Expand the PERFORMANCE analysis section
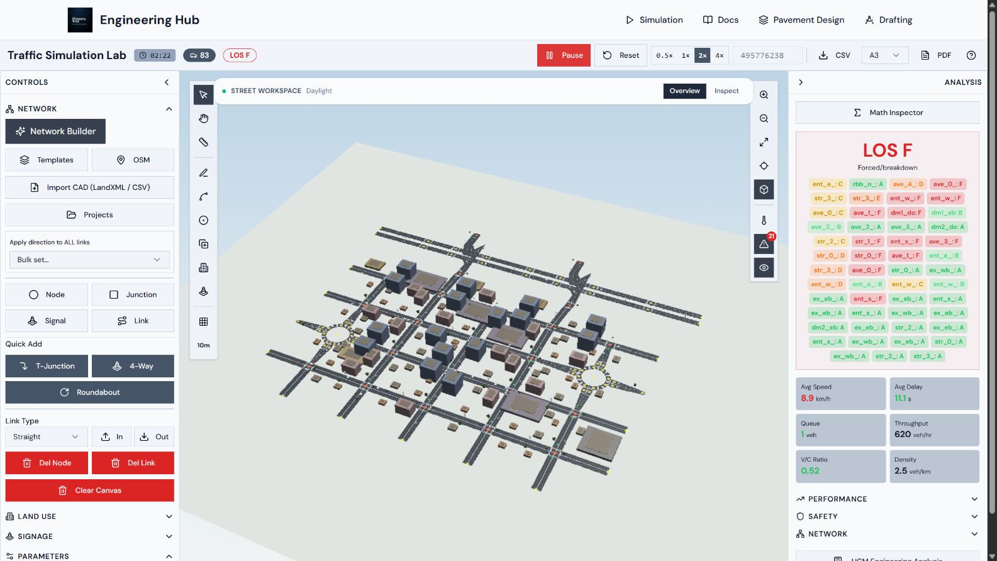 coord(887,499)
